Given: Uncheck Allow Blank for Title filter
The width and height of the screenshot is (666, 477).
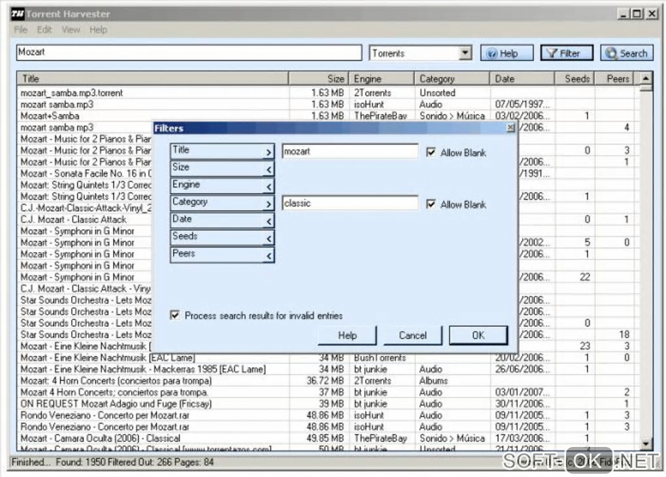Looking at the screenshot, I should 431,152.
